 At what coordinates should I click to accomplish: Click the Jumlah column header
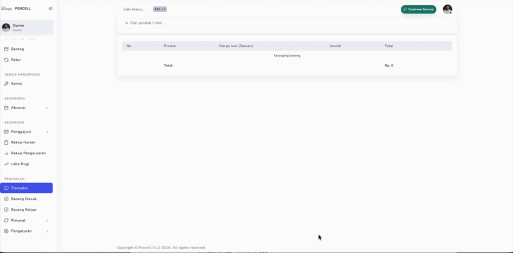click(x=335, y=45)
